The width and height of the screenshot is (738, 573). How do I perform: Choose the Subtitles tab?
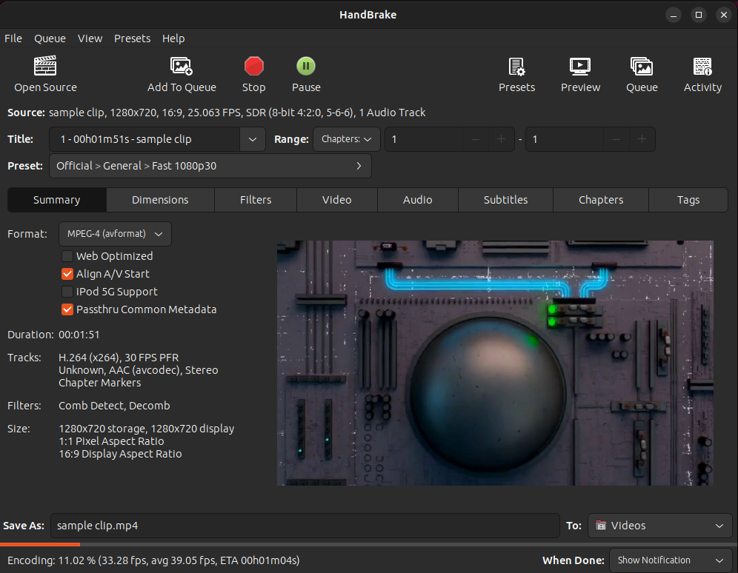pos(505,200)
